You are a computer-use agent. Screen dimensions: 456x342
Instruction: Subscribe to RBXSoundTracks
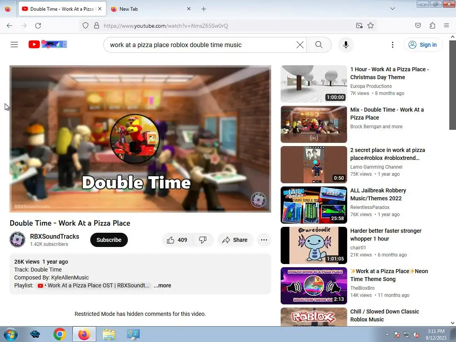pos(109,240)
